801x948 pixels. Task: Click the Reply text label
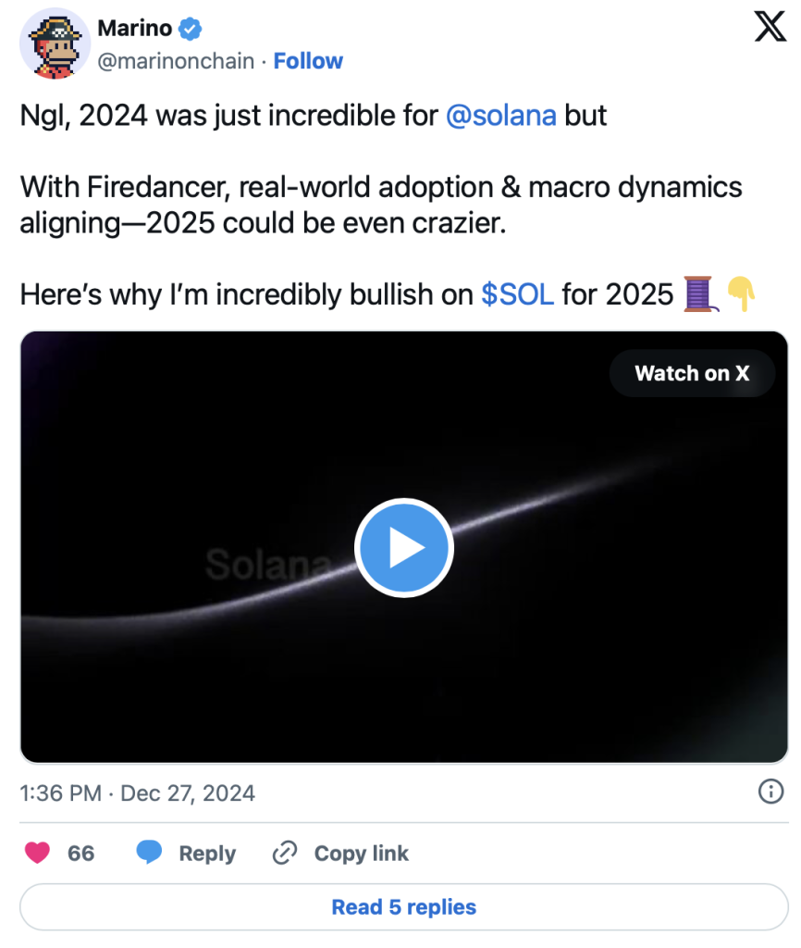coord(207,853)
